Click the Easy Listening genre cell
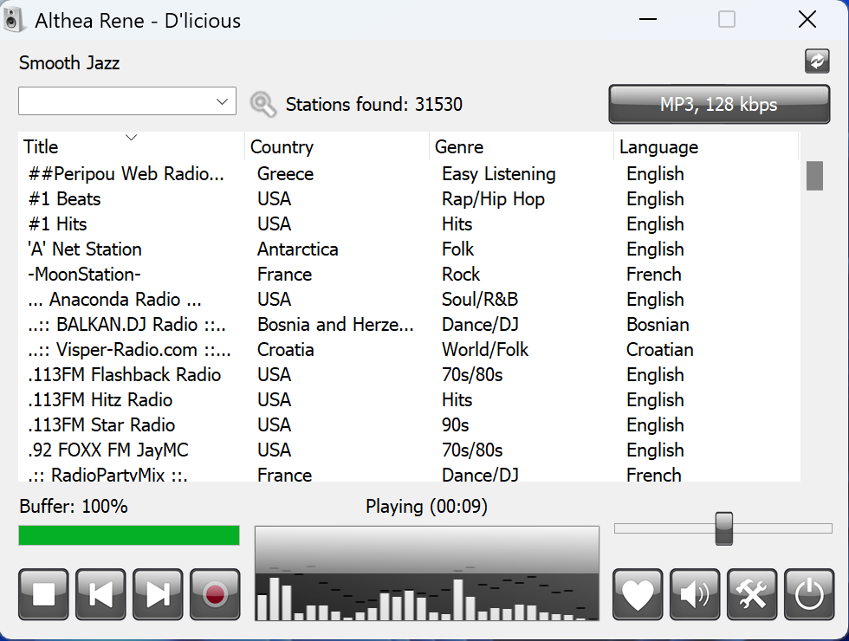849x641 pixels. [499, 174]
